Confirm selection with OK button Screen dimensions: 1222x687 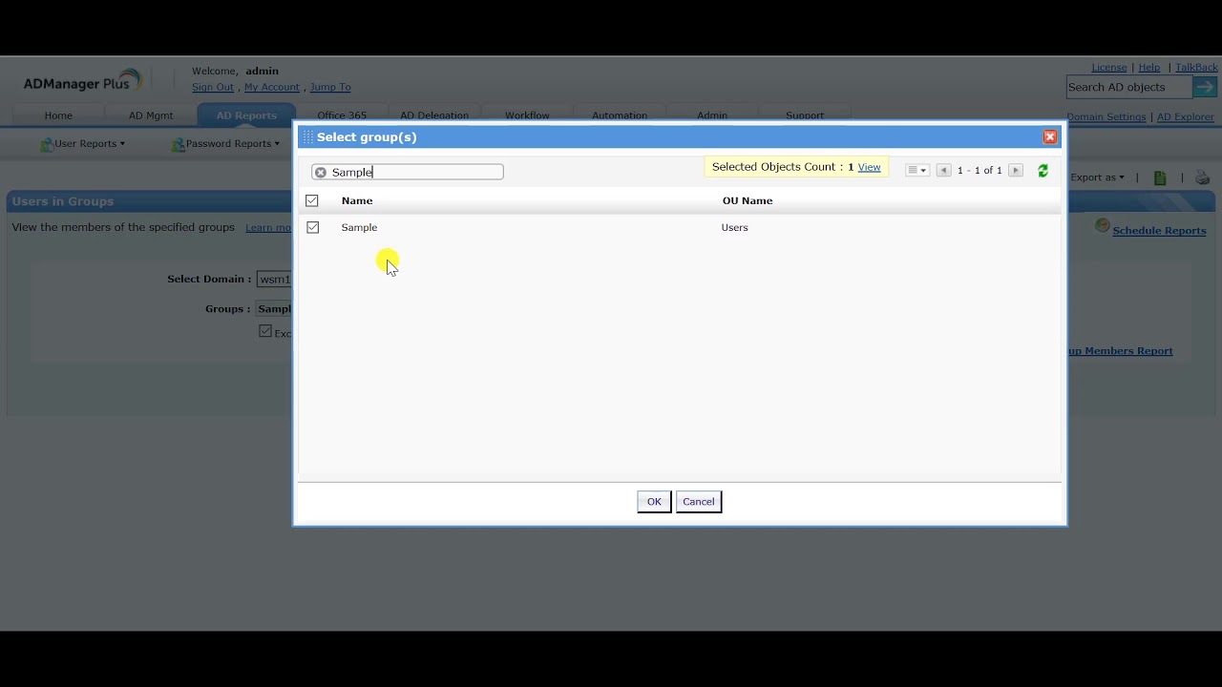pos(654,502)
